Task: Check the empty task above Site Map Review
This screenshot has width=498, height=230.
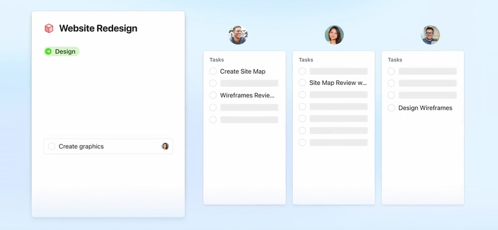Action: pos(302,71)
